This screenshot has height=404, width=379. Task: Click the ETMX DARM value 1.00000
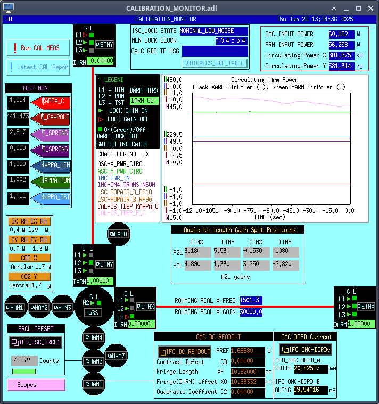(361, 324)
